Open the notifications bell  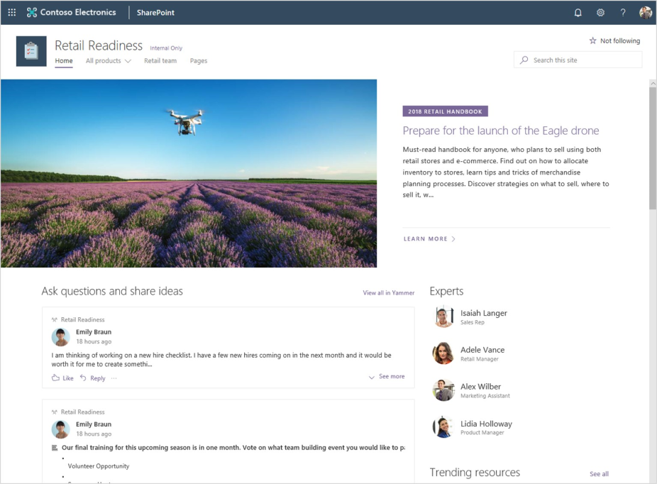[x=578, y=13]
